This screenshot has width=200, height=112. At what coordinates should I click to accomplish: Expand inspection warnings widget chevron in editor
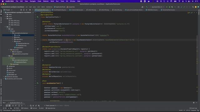(x=197, y=13)
